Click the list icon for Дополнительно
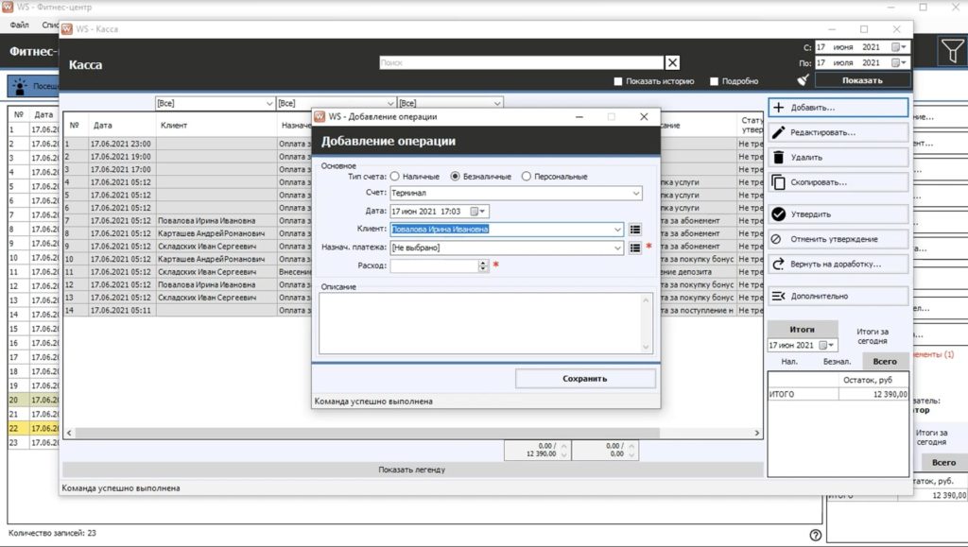 779,296
